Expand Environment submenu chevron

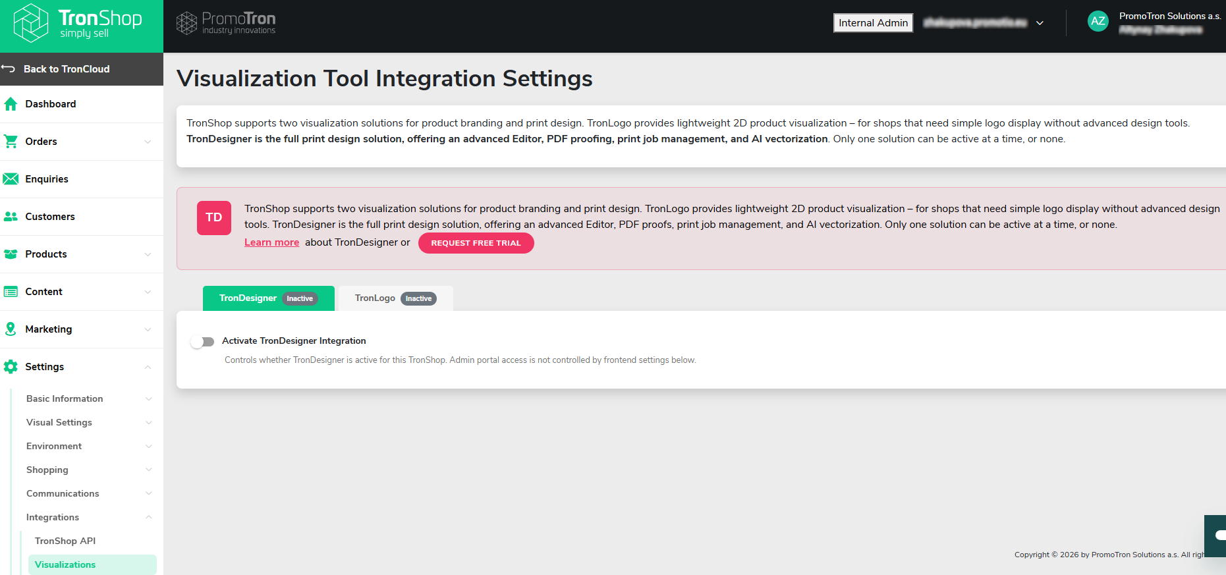point(149,446)
